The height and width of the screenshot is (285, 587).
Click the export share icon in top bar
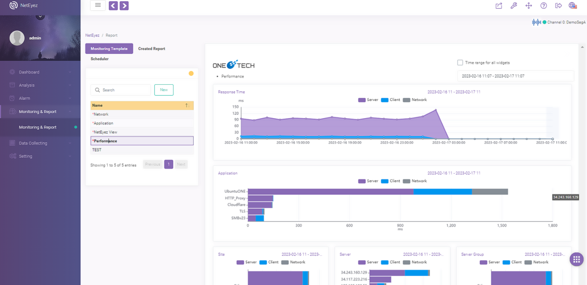pyautogui.click(x=499, y=6)
